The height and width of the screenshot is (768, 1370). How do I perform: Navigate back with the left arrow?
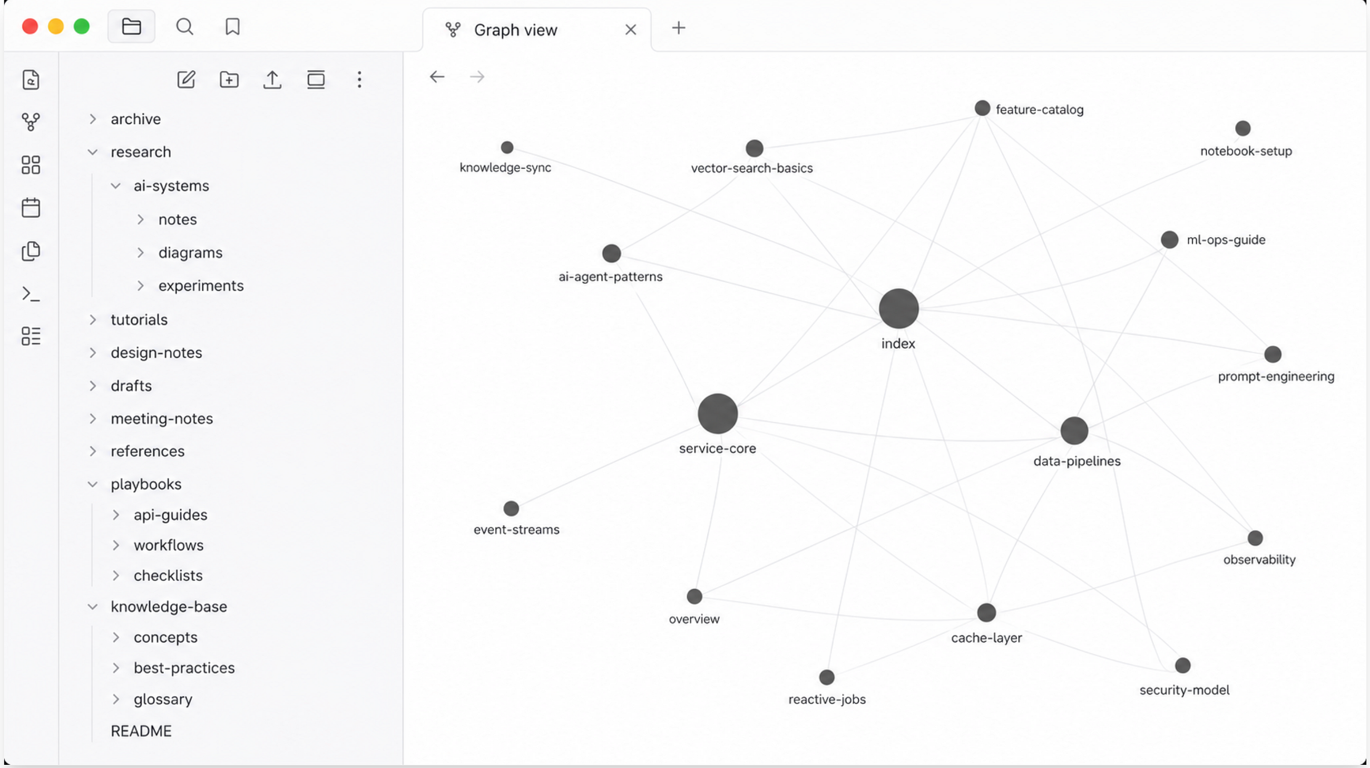coord(437,77)
